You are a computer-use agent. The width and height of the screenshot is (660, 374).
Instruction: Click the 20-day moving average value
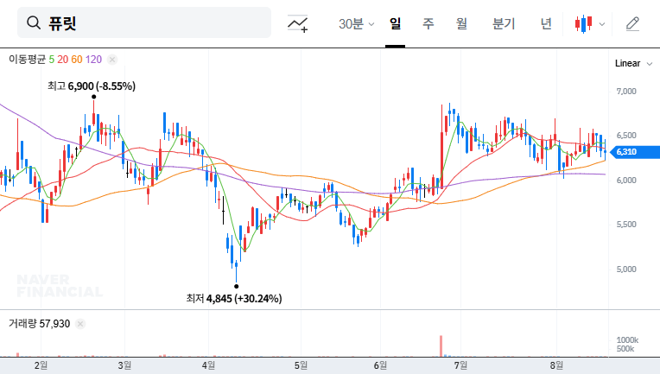63,60
